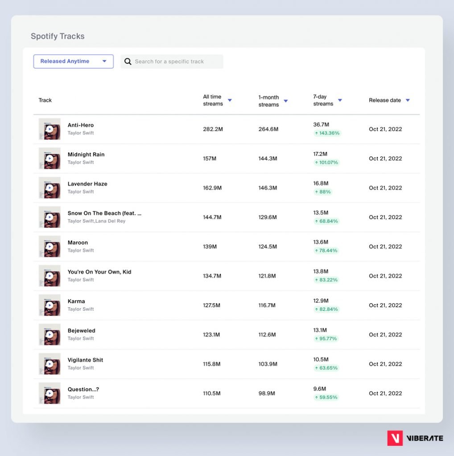Open the Released Anytime dropdown
Viewport: 454px width, 456px height.
[x=74, y=61]
